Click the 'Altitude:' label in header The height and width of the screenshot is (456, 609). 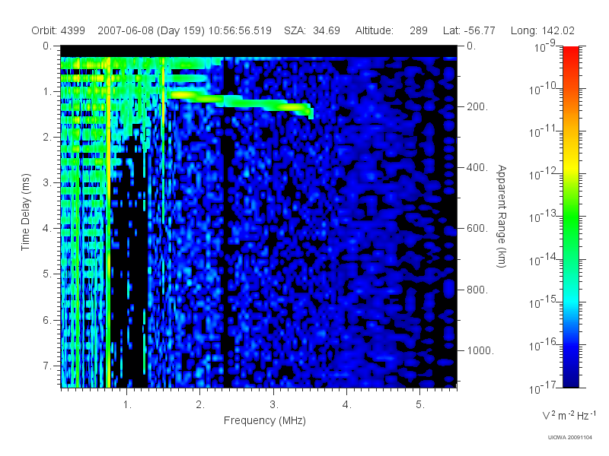375,30
